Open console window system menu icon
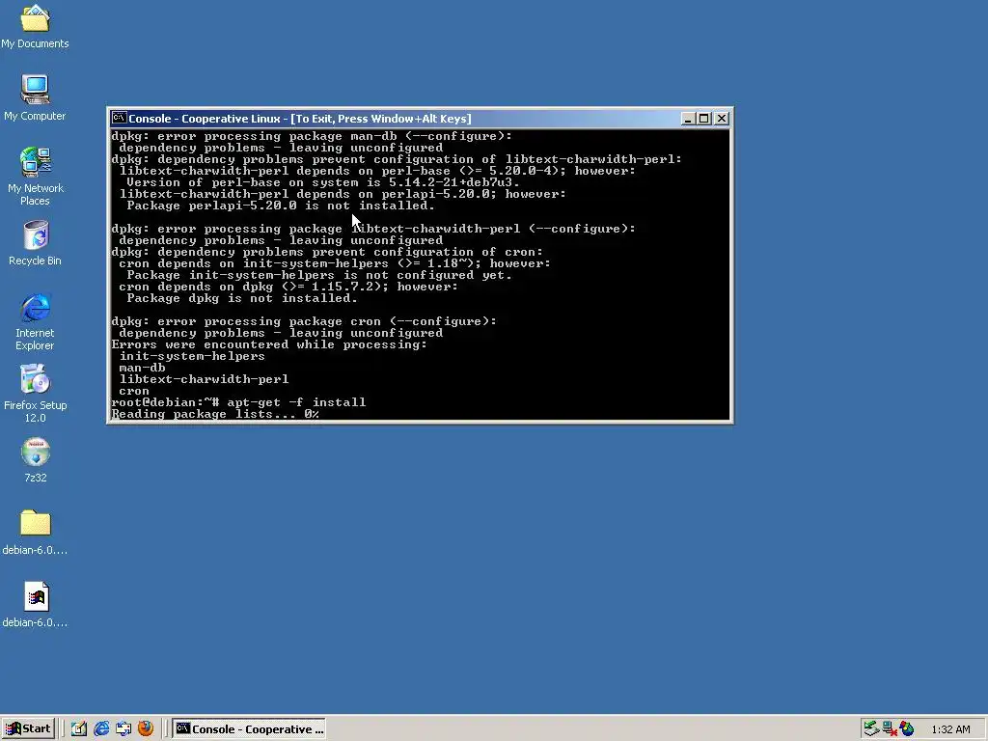Viewport: 988px width, 741px height. pyautogui.click(x=119, y=118)
